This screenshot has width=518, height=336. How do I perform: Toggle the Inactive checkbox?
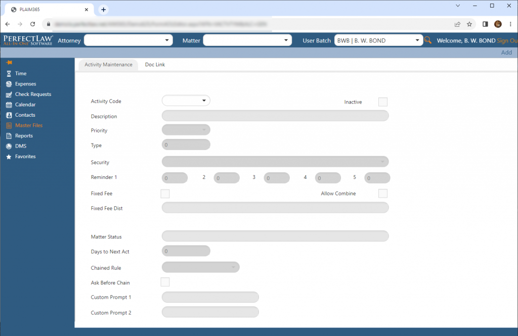(383, 102)
